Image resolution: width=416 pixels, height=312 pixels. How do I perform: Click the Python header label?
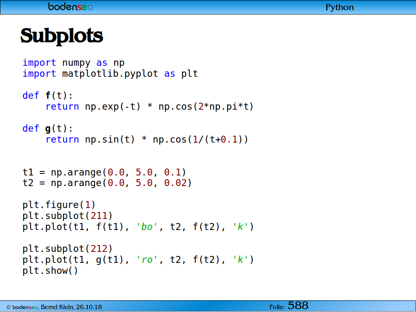(340, 7)
